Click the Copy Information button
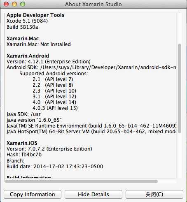 (x=33, y=194)
